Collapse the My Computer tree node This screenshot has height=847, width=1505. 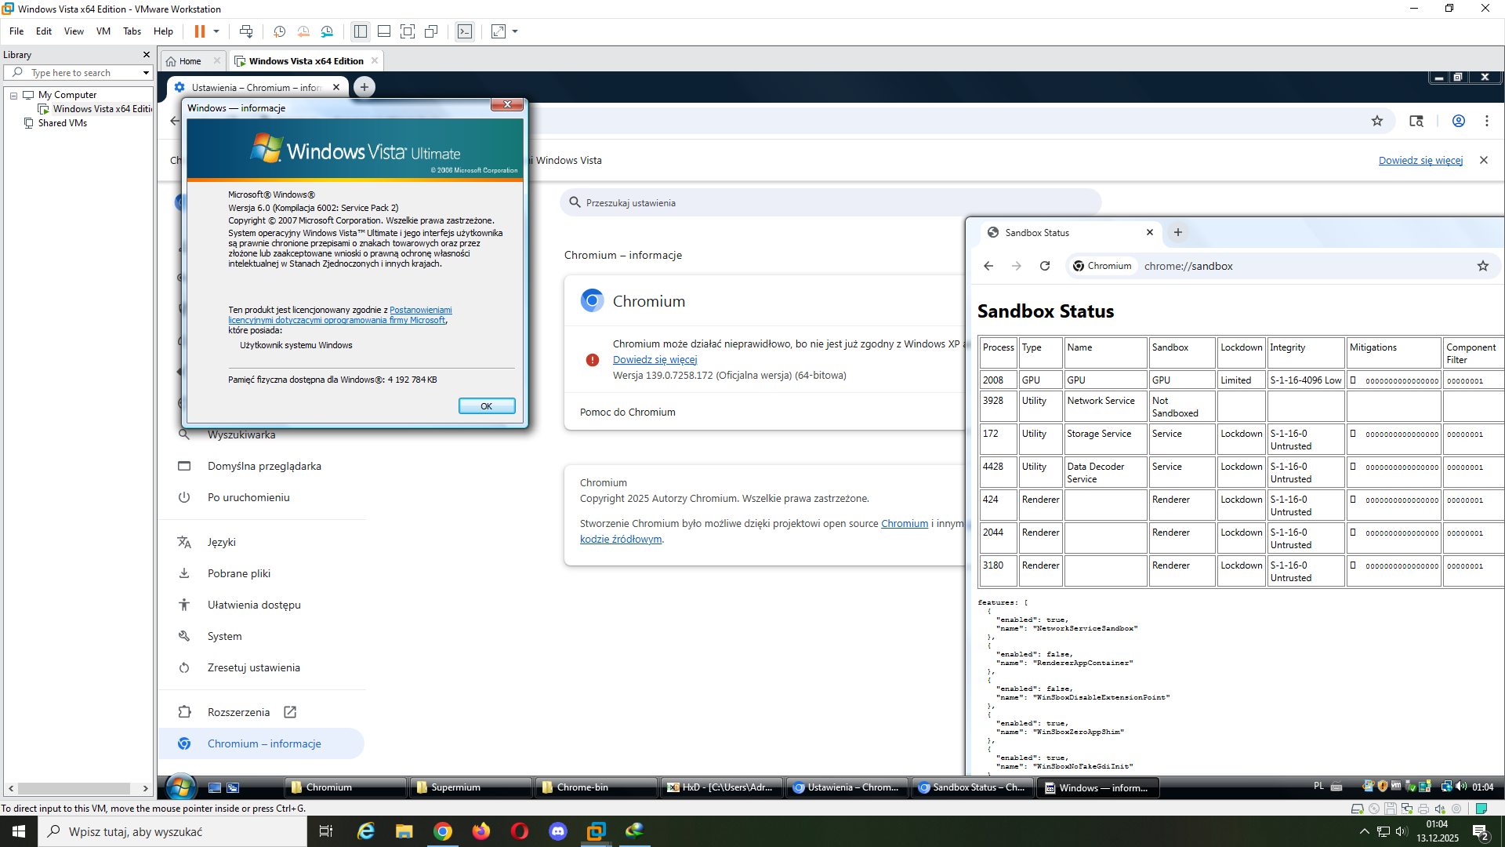[x=13, y=95]
